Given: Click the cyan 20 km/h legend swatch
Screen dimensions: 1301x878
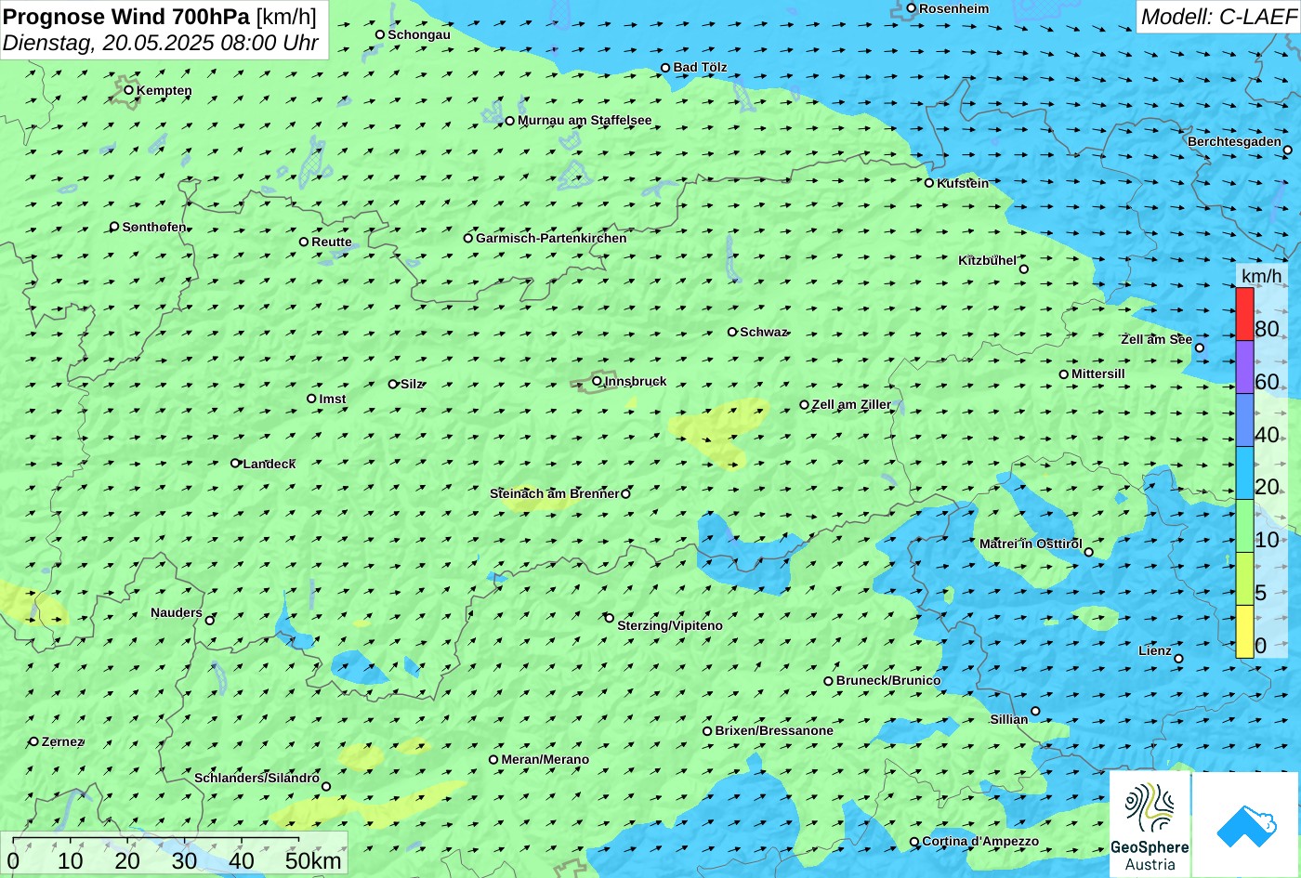Looking at the screenshot, I should 1244,473.
